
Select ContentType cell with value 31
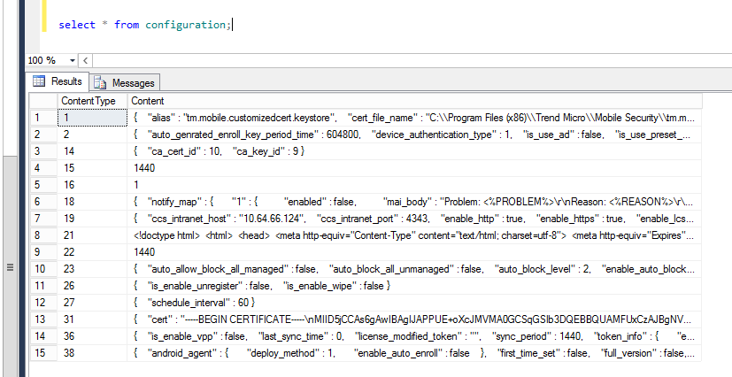pyautogui.click(x=92, y=319)
